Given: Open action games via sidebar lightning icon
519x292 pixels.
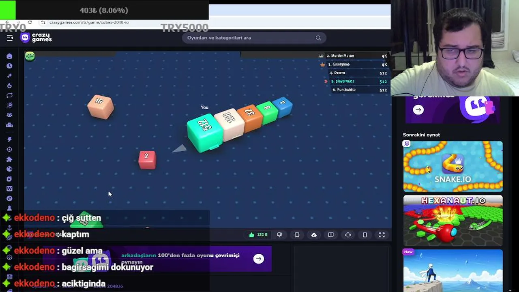Looking at the screenshot, I should point(9,140).
